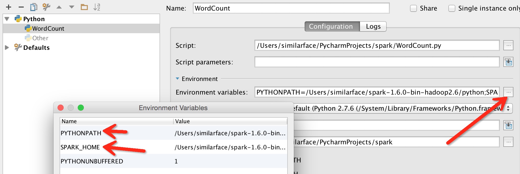Viewport: 520px width, 174px height.
Task: Create a new configuration folder
Action: 84,7
